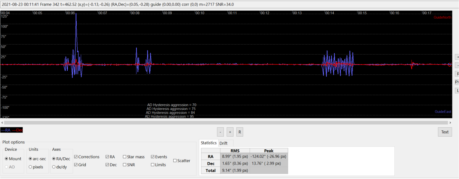Click the 00:17 time label
Screen dimensions: 459x179
coord(427,13)
